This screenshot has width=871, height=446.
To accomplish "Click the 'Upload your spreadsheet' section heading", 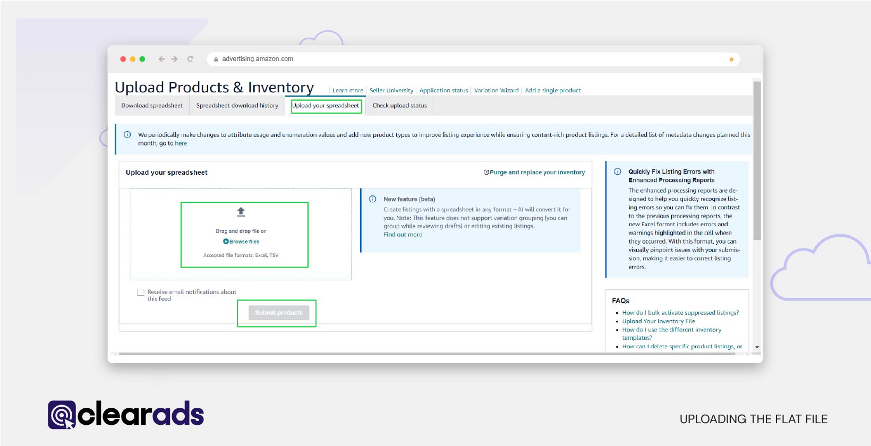I will pyautogui.click(x=167, y=173).
